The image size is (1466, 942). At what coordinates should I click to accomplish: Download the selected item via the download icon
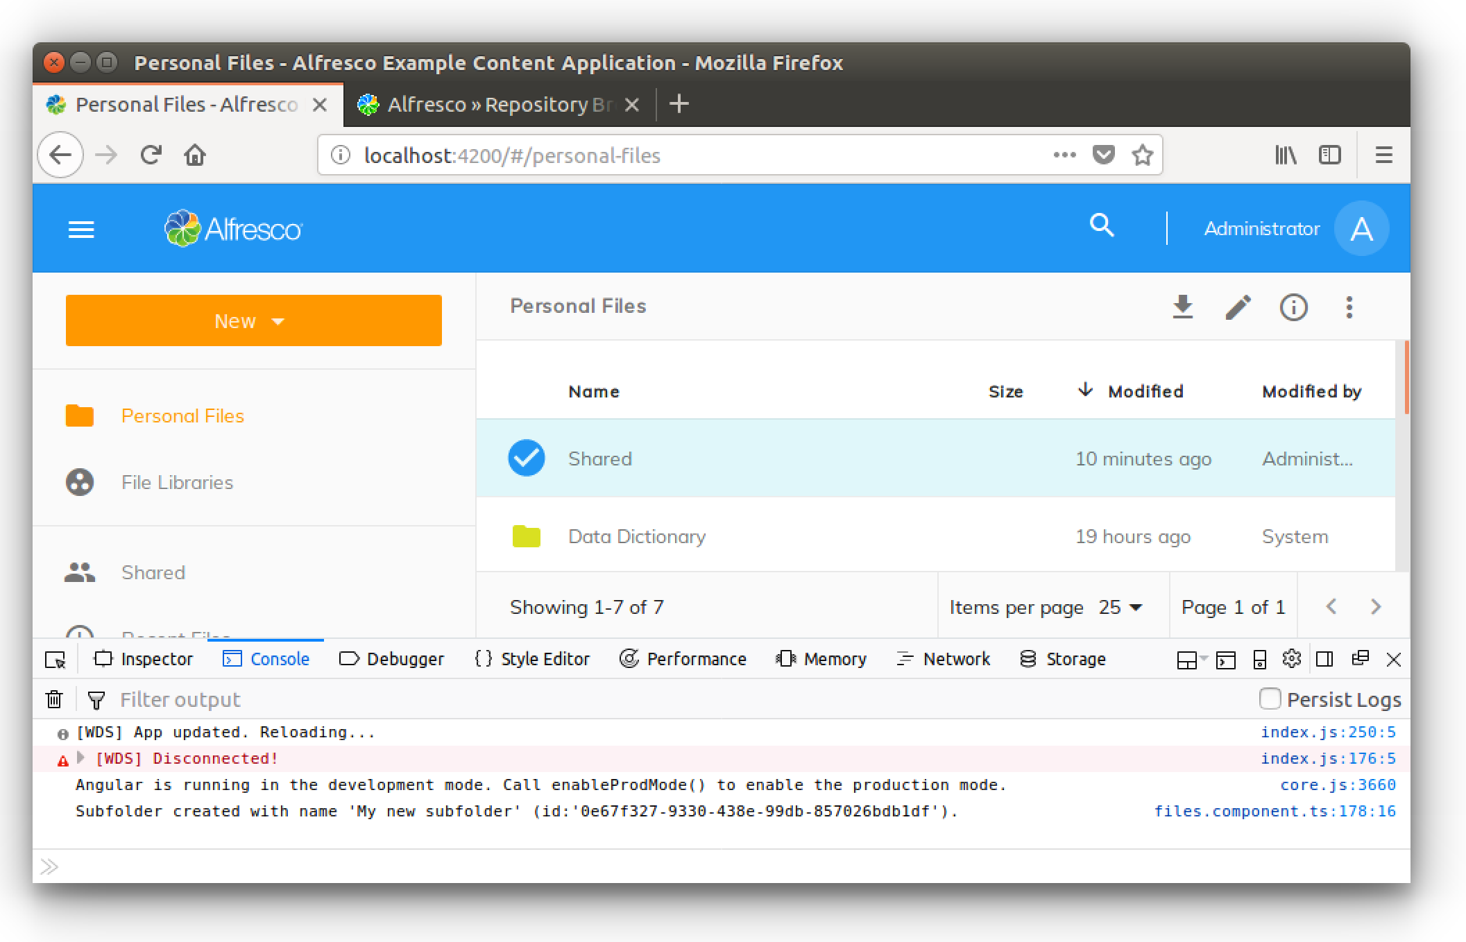1183,307
